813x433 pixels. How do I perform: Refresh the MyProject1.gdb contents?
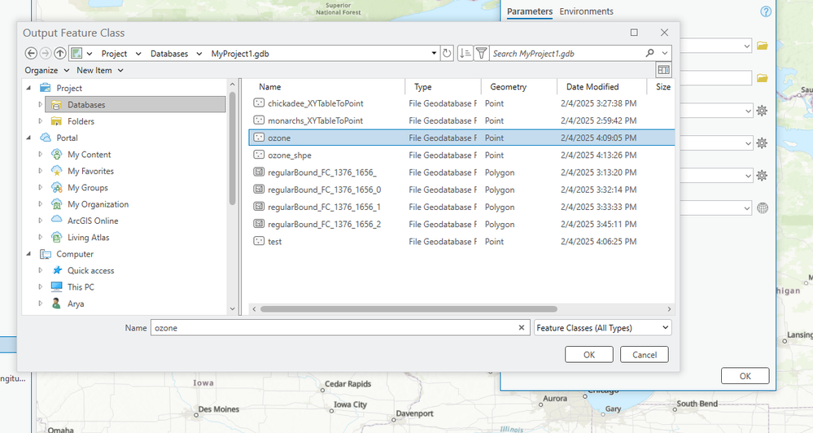pyautogui.click(x=447, y=54)
